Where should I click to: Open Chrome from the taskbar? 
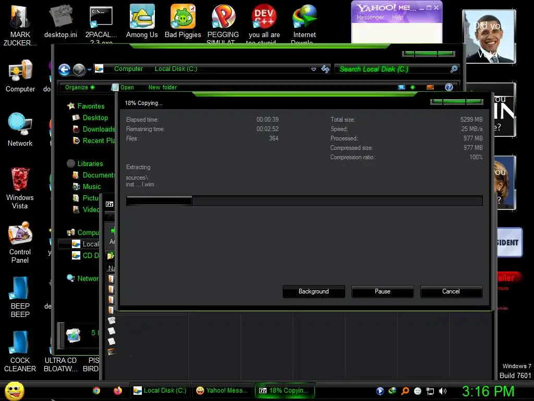(96, 391)
